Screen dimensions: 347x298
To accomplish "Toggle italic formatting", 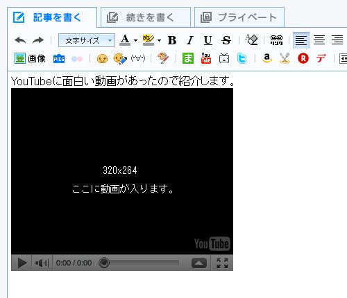I will point(190,40).
